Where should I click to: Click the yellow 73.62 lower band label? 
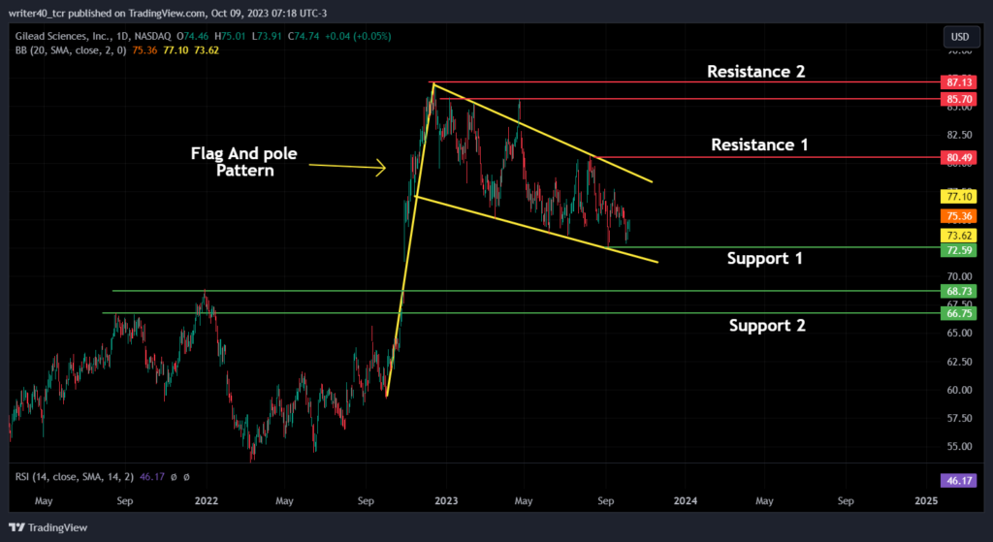click(959, 236)
